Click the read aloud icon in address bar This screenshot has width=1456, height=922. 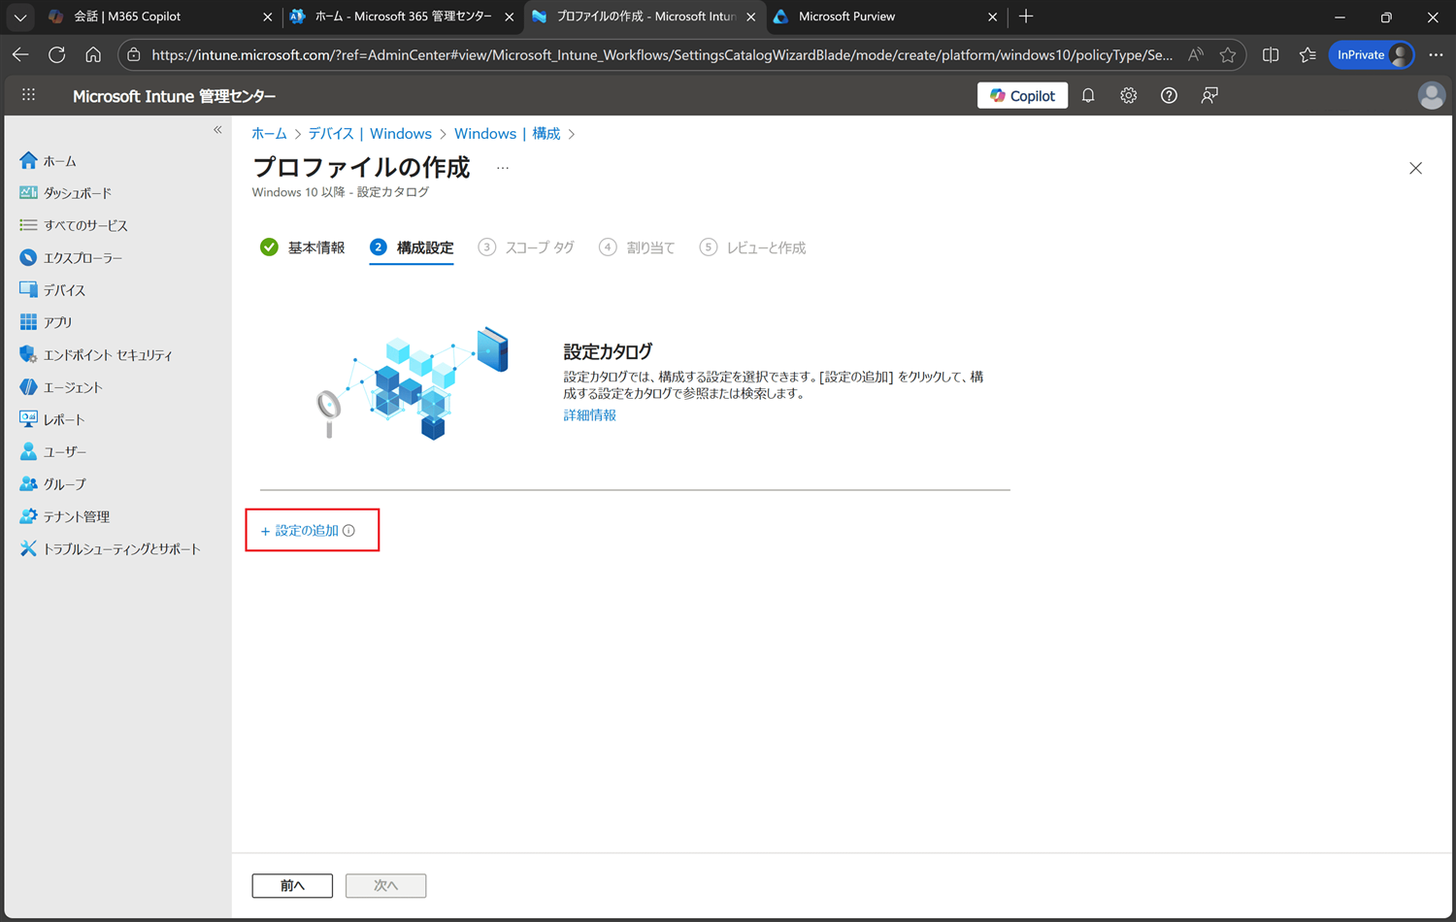(x=1196, y=55)
